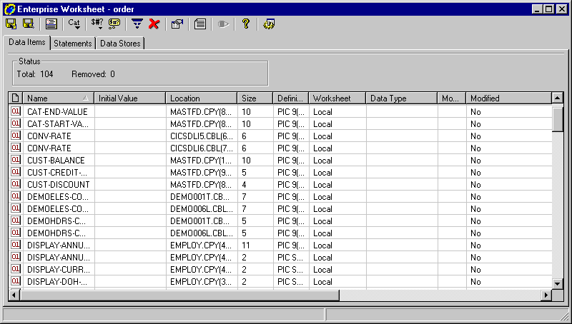This screenshot has height=324, width=572.
Task: Select the DISPLAY-DOH-... row name
Action: 57,282
